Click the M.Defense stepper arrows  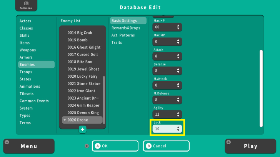click(x=178, y=100)
